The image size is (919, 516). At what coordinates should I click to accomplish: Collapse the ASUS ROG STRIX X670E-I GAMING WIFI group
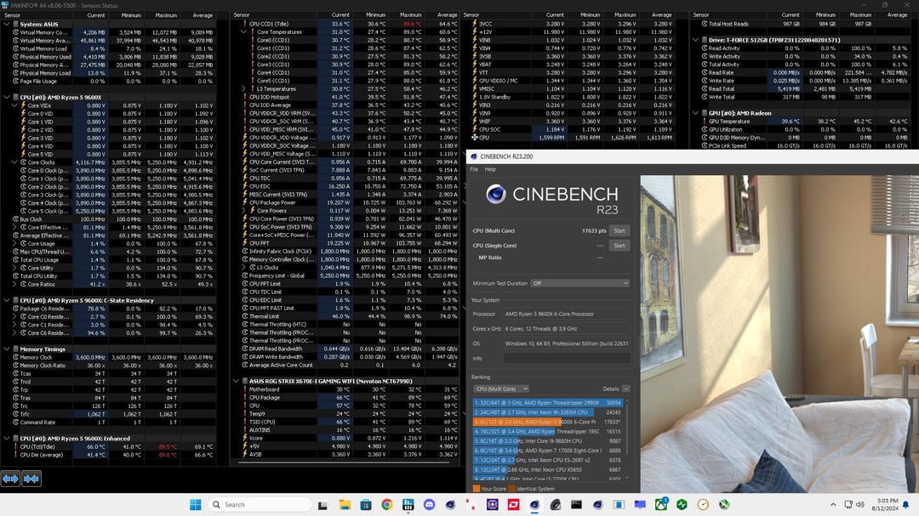tap(237, 382)
